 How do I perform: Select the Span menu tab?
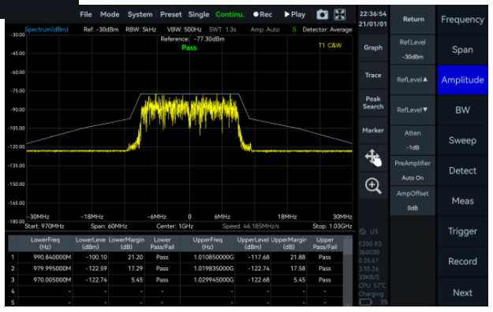click(462, 50)
